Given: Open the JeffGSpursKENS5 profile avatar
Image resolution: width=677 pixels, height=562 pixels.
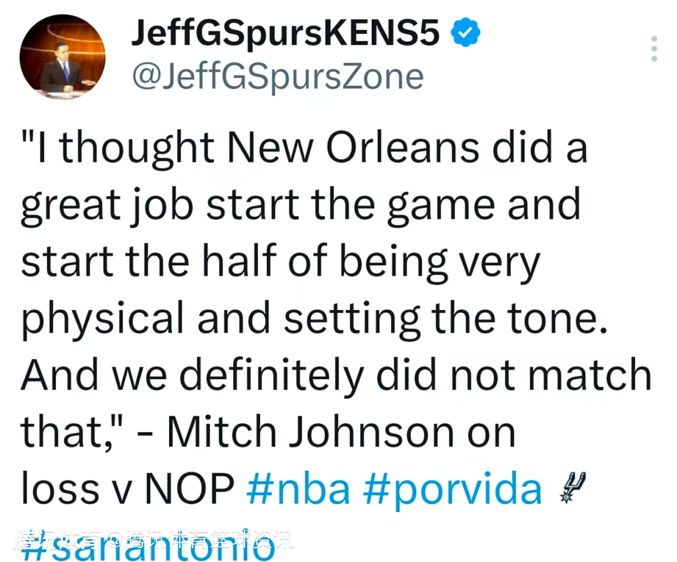Looking at the screenshot, I should tap(63, 57).
